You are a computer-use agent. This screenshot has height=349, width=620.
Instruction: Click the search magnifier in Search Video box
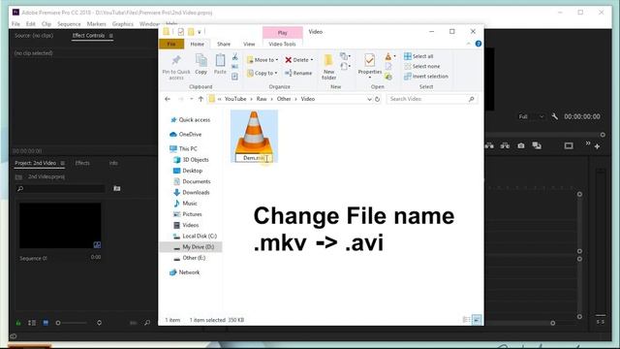coord(471,99)
